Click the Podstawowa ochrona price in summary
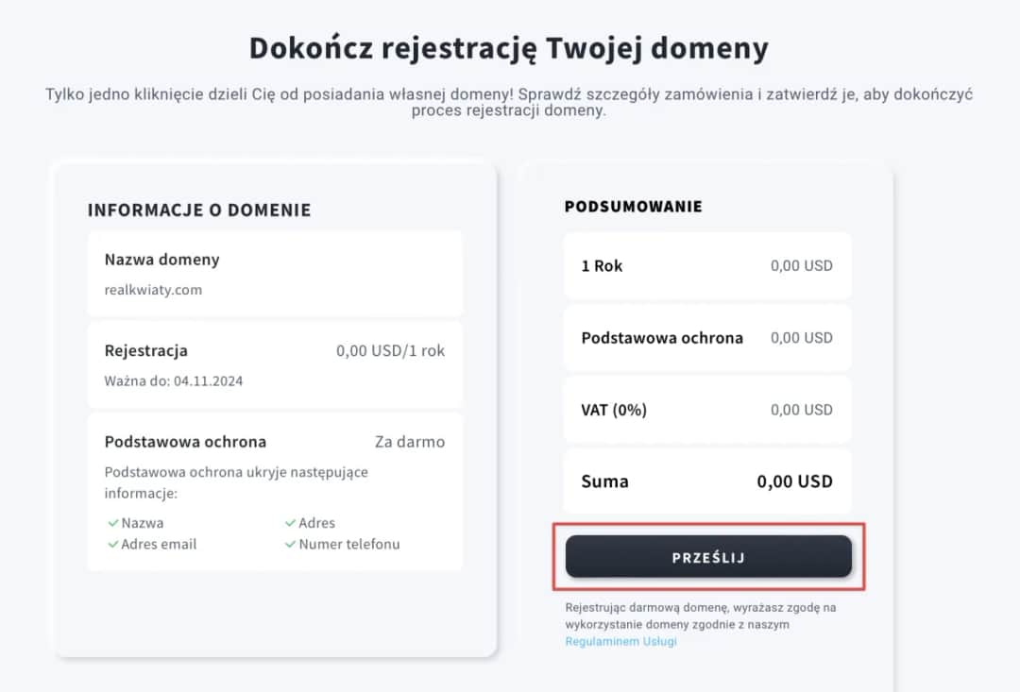1020x692 pixels. 801,337
